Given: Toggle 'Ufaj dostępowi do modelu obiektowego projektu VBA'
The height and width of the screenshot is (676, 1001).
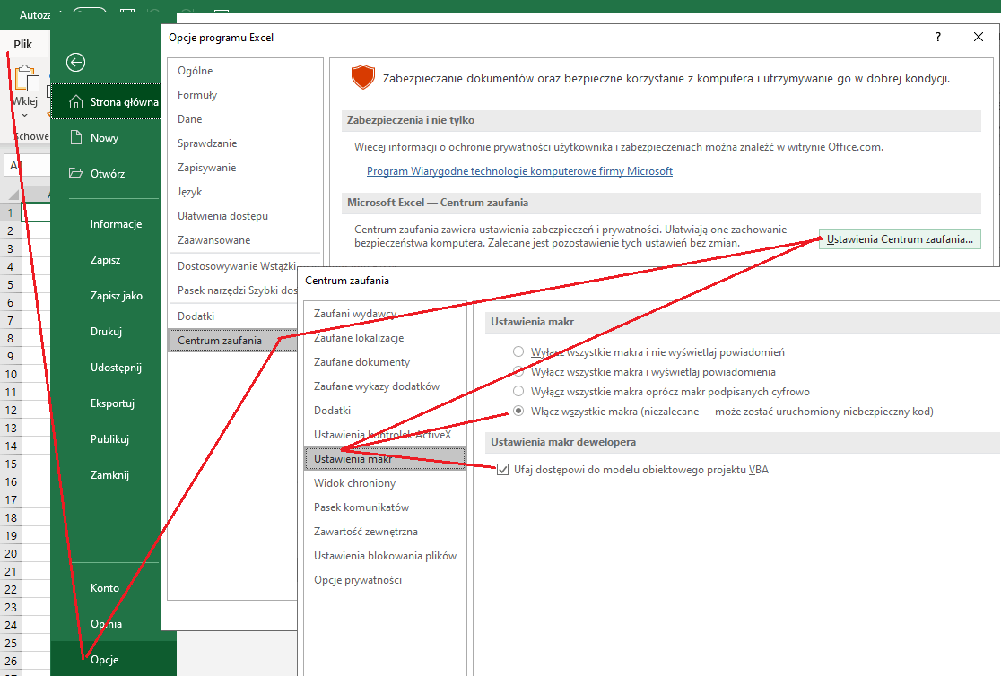Looking at the screenshot, I should pyautogui.click(x=503, y=470).
